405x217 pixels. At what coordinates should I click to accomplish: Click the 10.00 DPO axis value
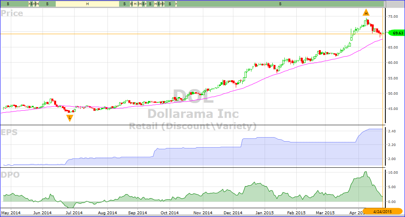click(x=394, y=172)
